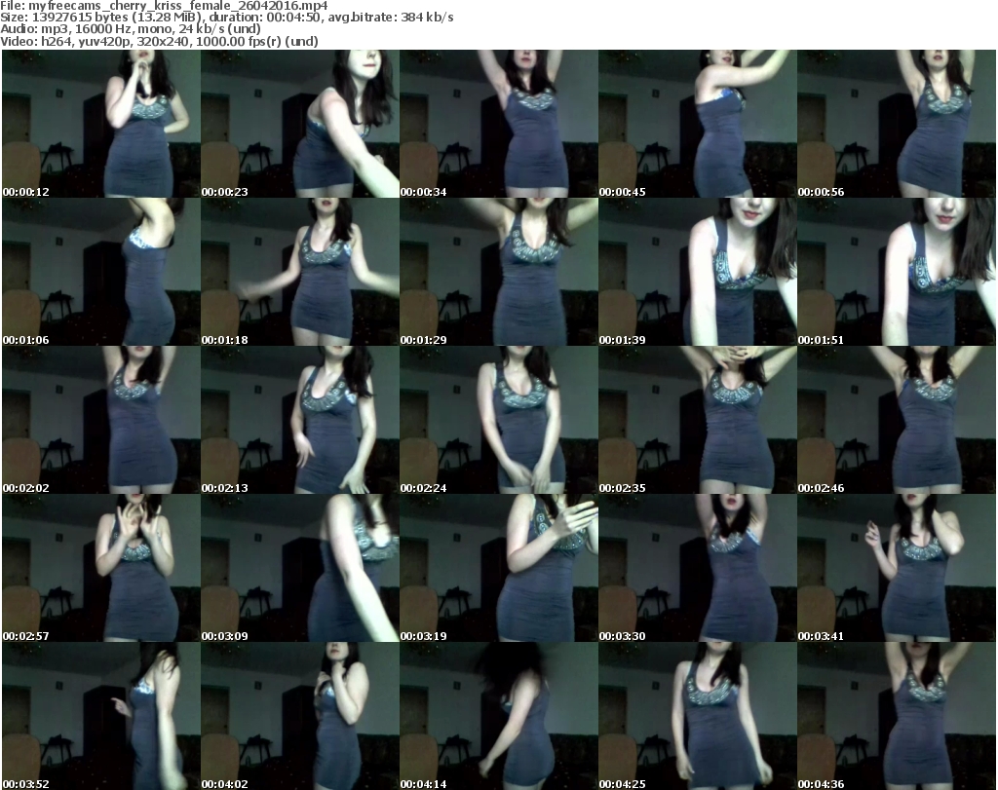Image resolution: width=998 pixels, height=790 pixels.
Task: Click the 'Size: 13927615 bytes' info line
Action: [x=227, y=18]
